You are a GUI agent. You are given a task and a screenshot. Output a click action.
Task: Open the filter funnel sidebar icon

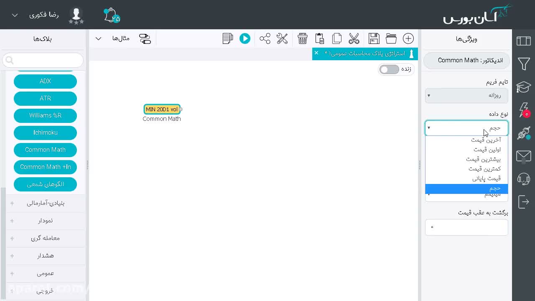[524, 64]
